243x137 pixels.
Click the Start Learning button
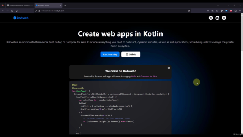[110, 54]
